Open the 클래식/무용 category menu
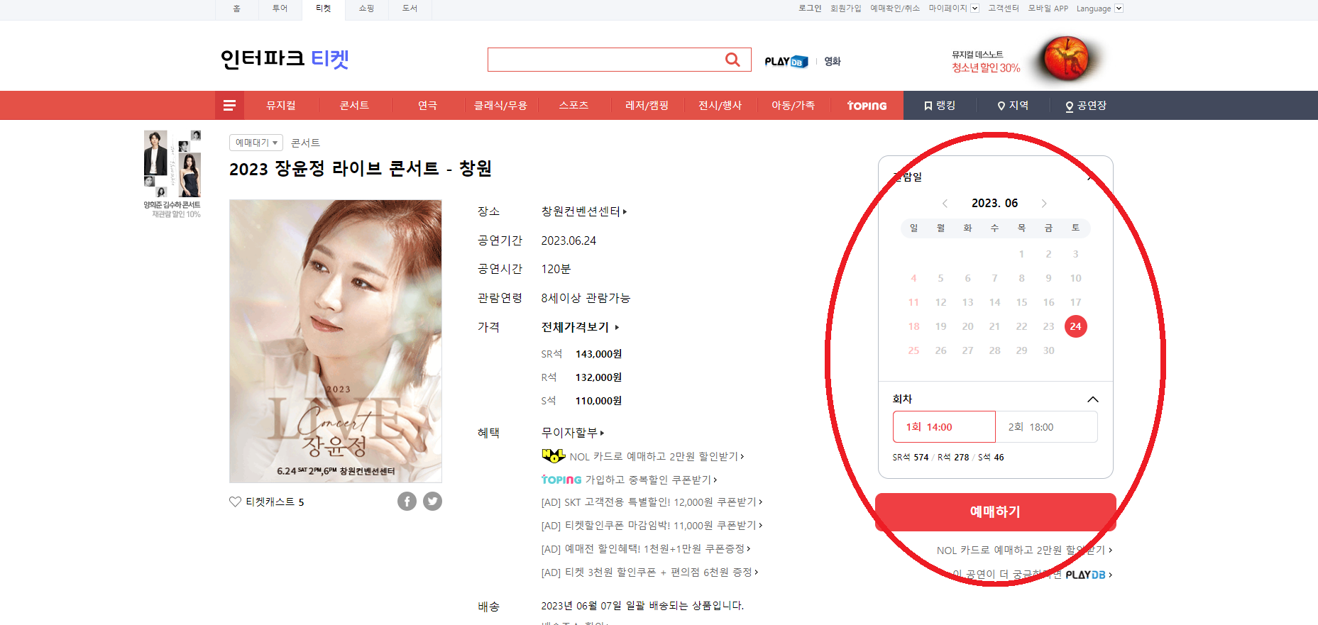The height and width of the screenshot is (625, 1318). [500, 106]
